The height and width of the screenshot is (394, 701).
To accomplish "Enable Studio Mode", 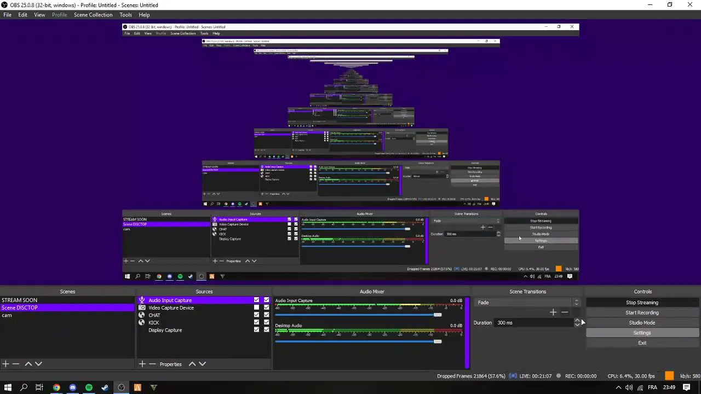I will [x=642, y=323].
